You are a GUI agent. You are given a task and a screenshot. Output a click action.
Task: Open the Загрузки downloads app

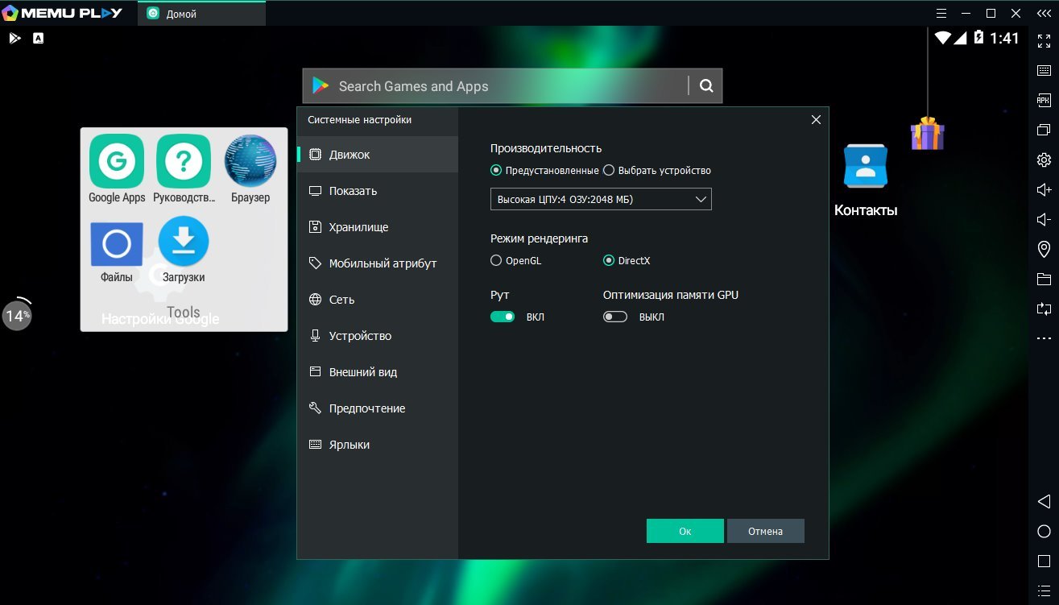[x=184, y=242]
